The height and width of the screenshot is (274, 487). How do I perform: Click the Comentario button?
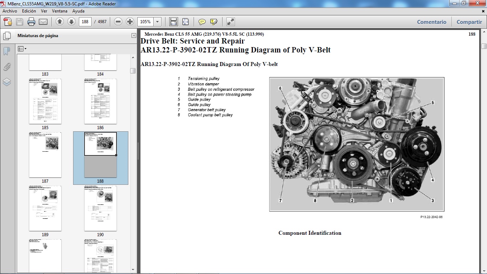click(431, 22)
